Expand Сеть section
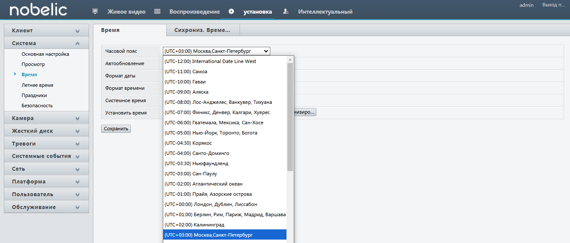This screenshot has width=570, height=243. 46,169
